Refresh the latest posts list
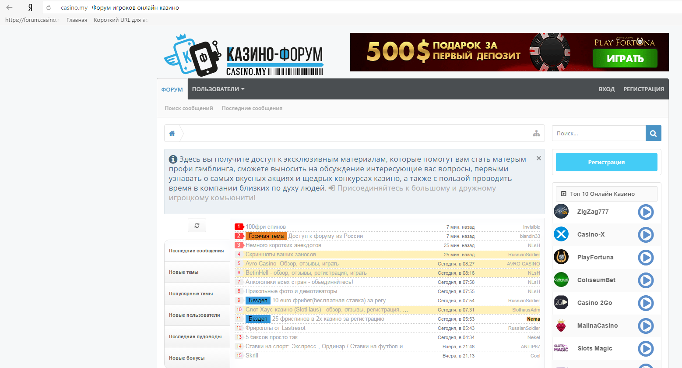 pos(197,225)
